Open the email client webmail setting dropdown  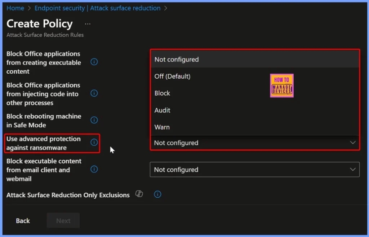coord(255,170)
